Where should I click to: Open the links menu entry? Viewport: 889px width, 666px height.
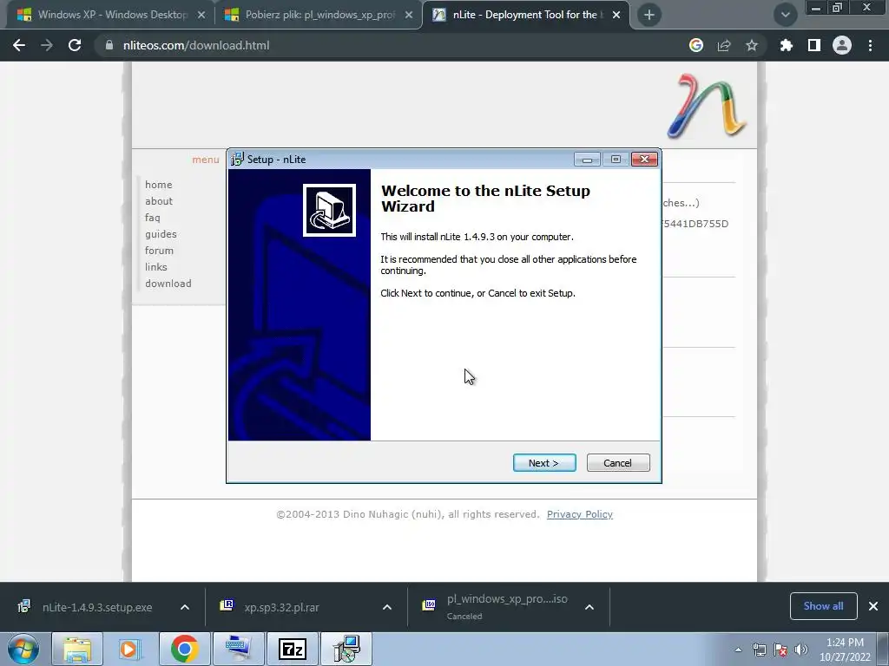tap(156, 267)
